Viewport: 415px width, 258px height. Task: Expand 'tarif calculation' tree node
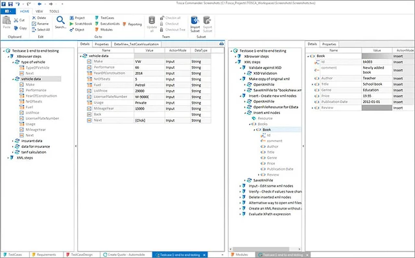click(x=13, y=152)
